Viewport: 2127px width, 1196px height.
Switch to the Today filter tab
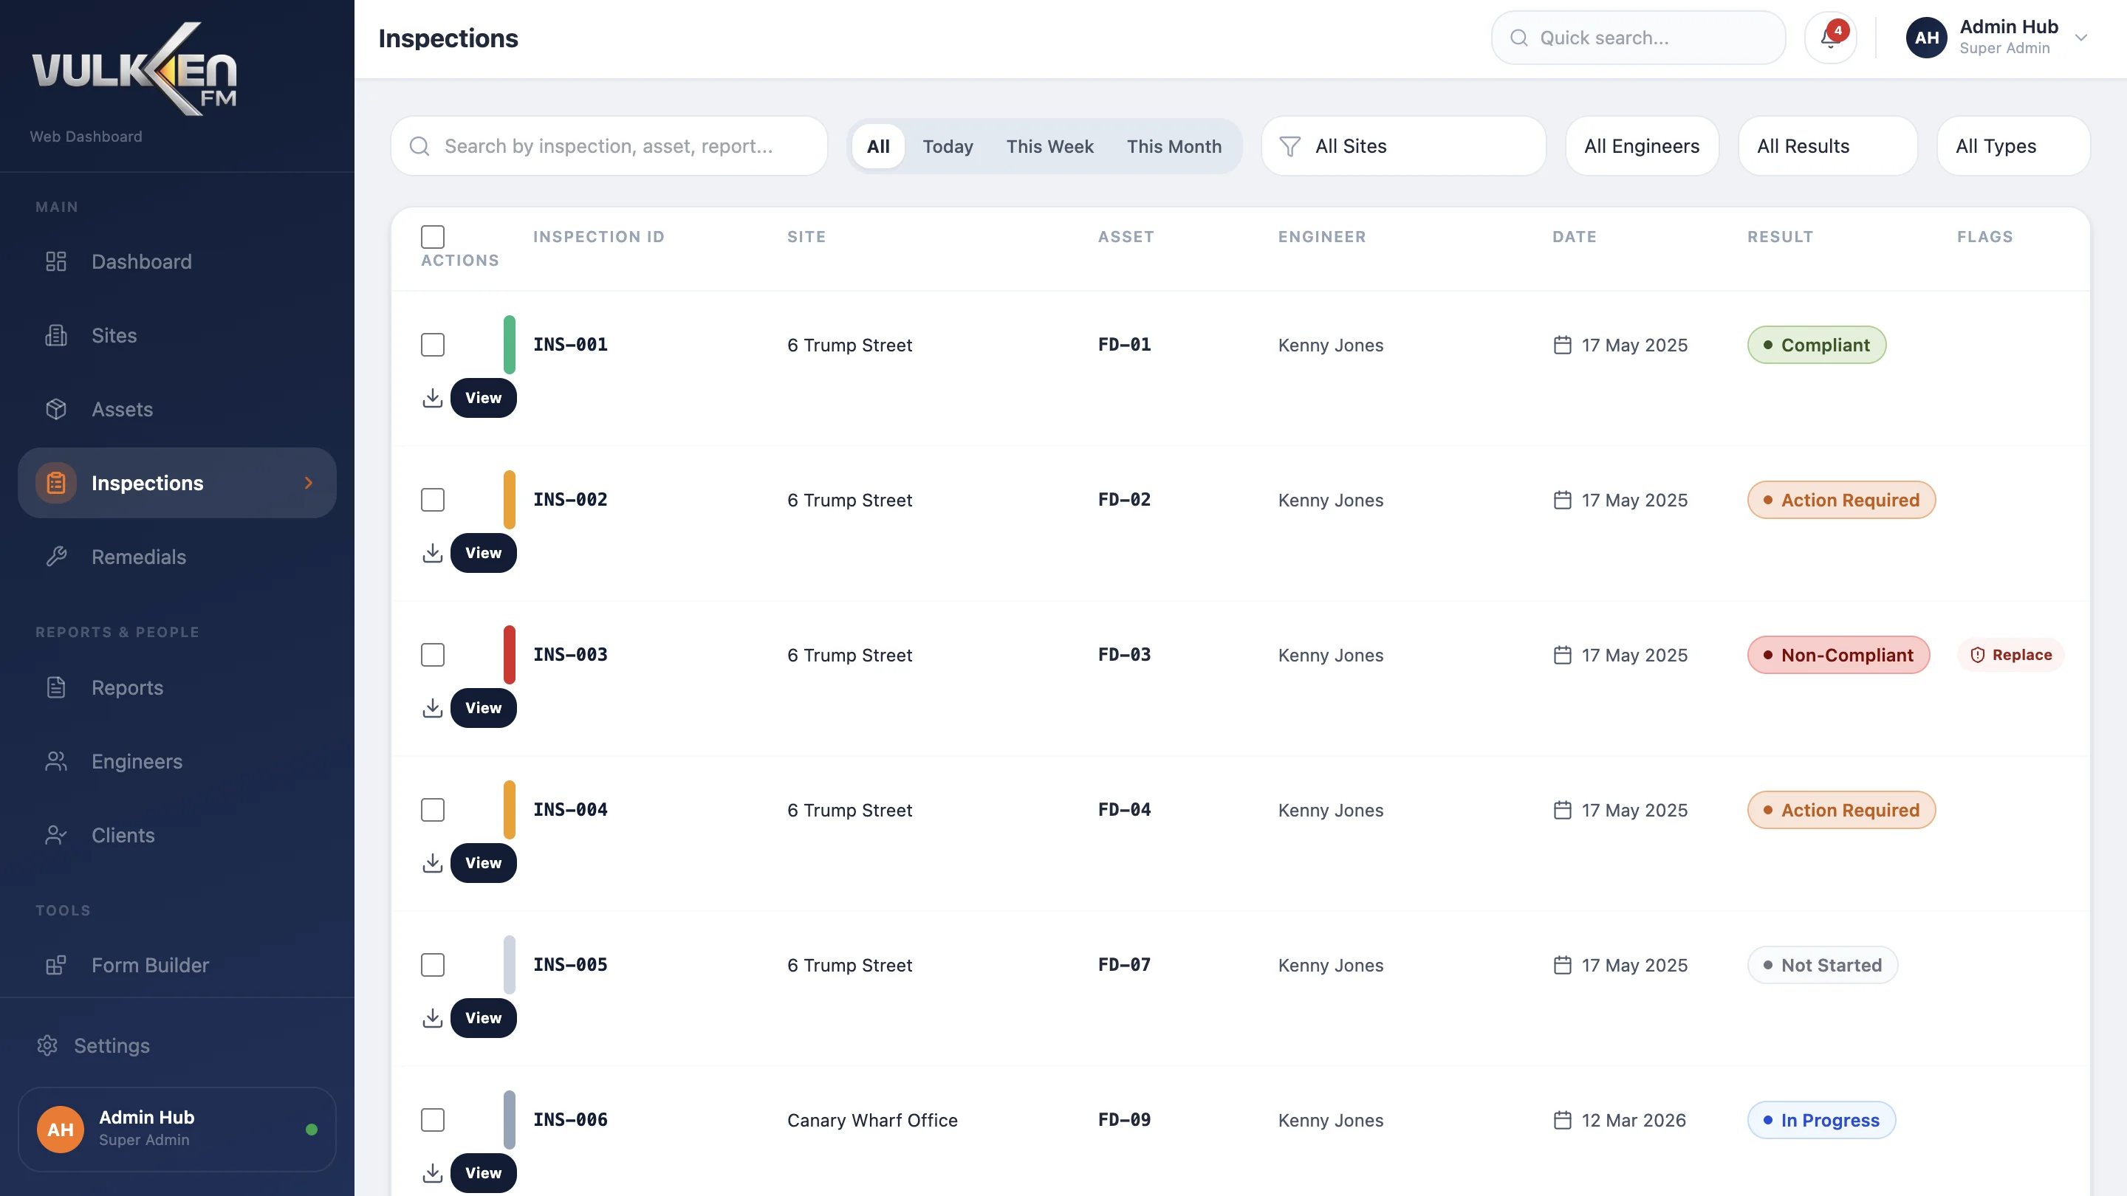[x=947, y=146]
